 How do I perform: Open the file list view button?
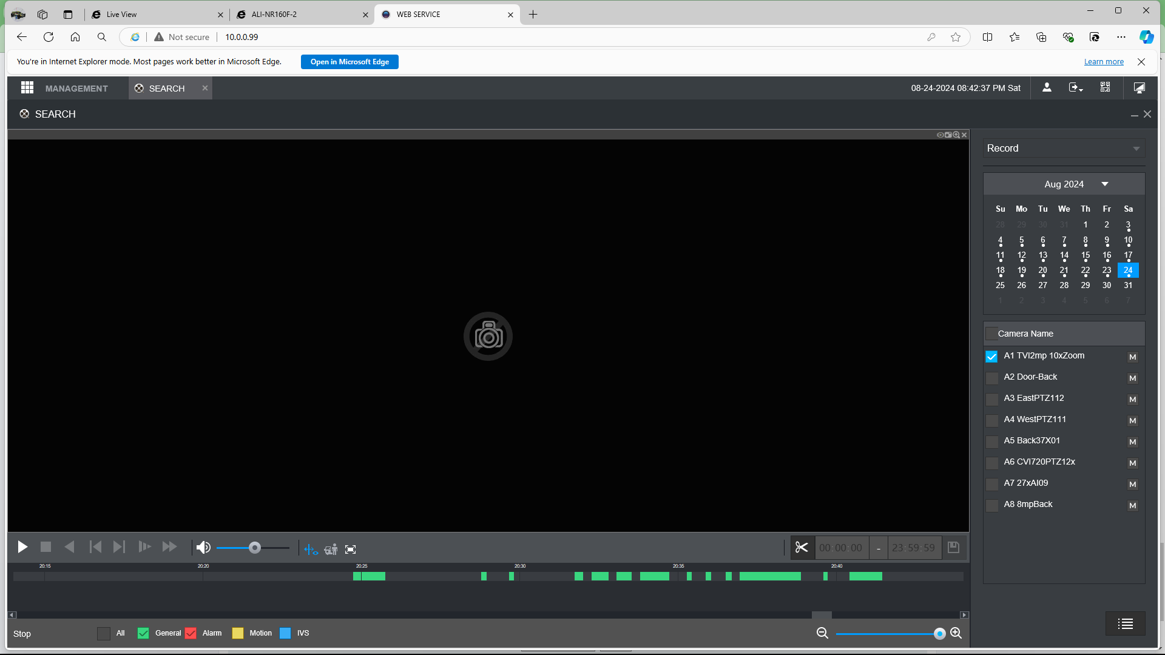(x=1126, y=623)
